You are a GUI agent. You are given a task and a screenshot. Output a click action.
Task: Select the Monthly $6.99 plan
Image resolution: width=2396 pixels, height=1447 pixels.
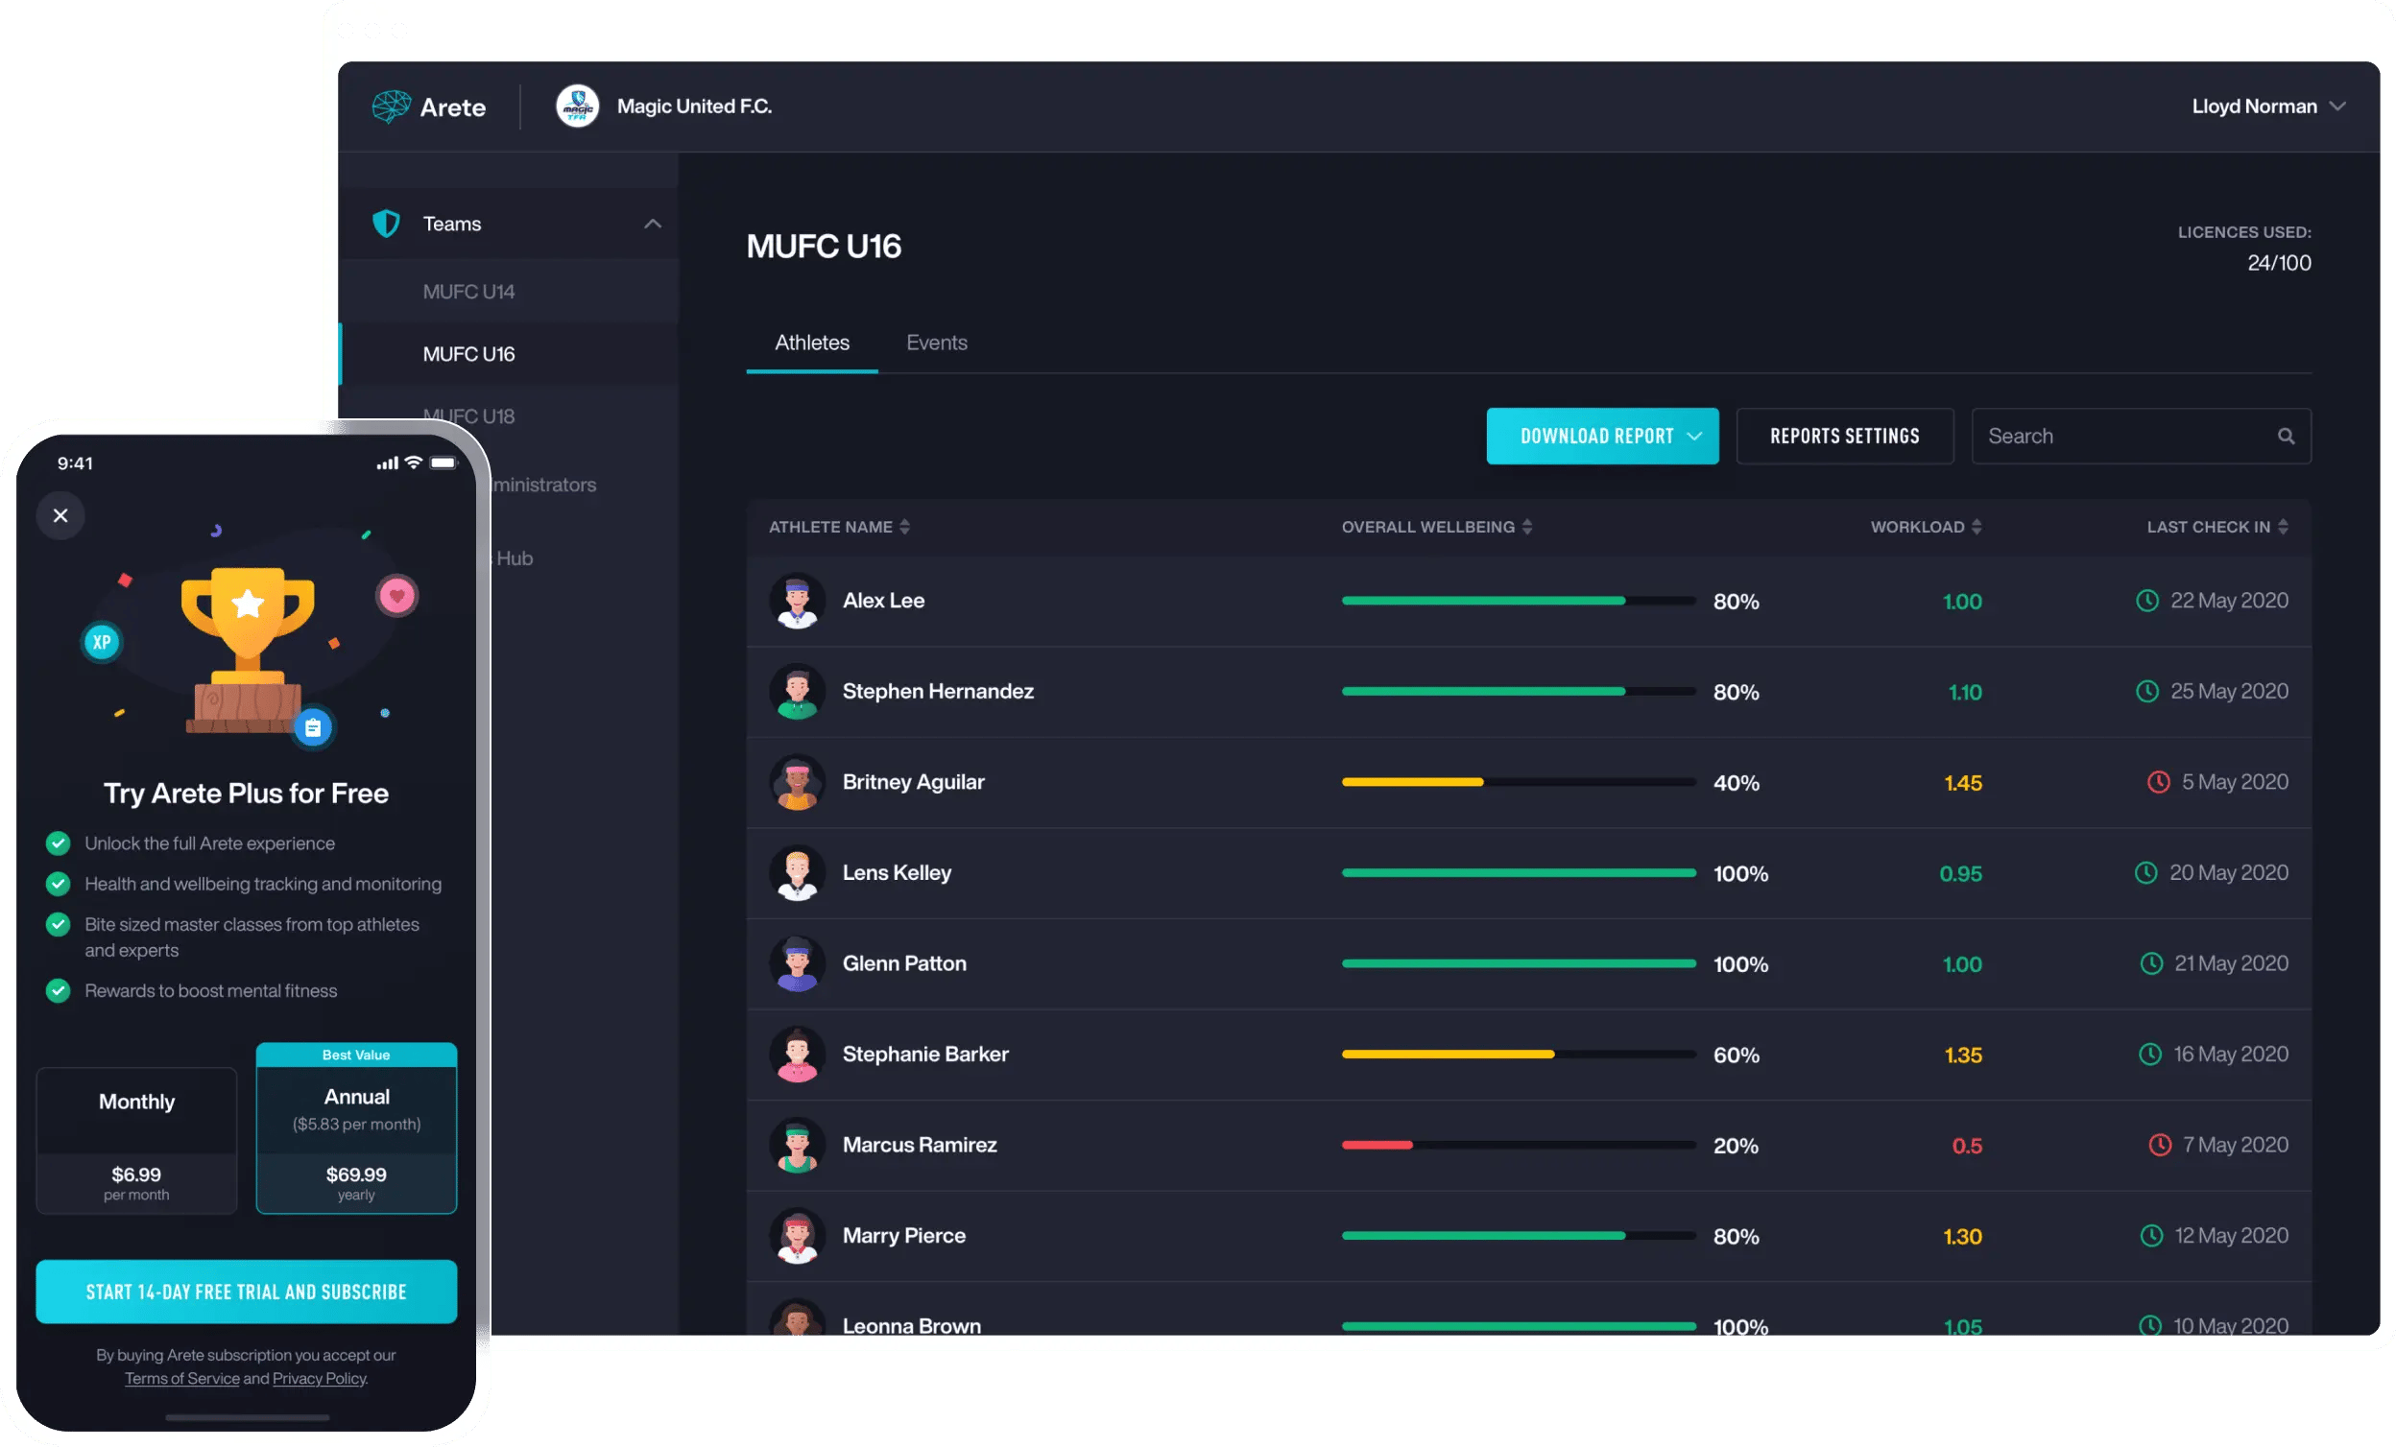pyautogui.click(x=136, y=1140)
